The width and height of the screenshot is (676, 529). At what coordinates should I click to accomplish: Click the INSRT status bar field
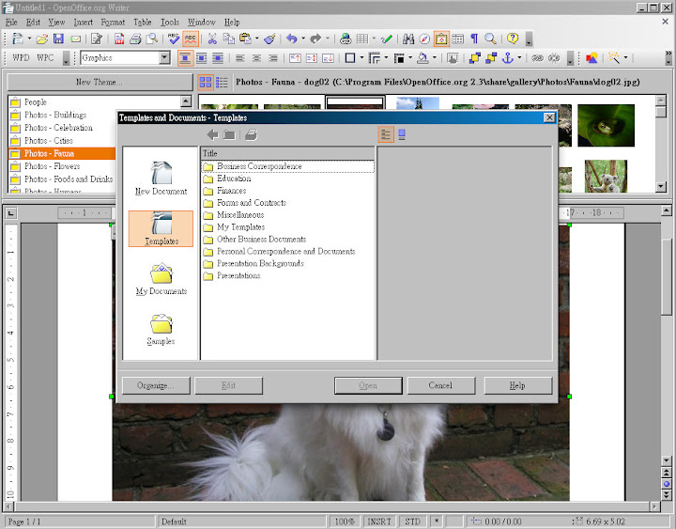[x=379, y=521]
